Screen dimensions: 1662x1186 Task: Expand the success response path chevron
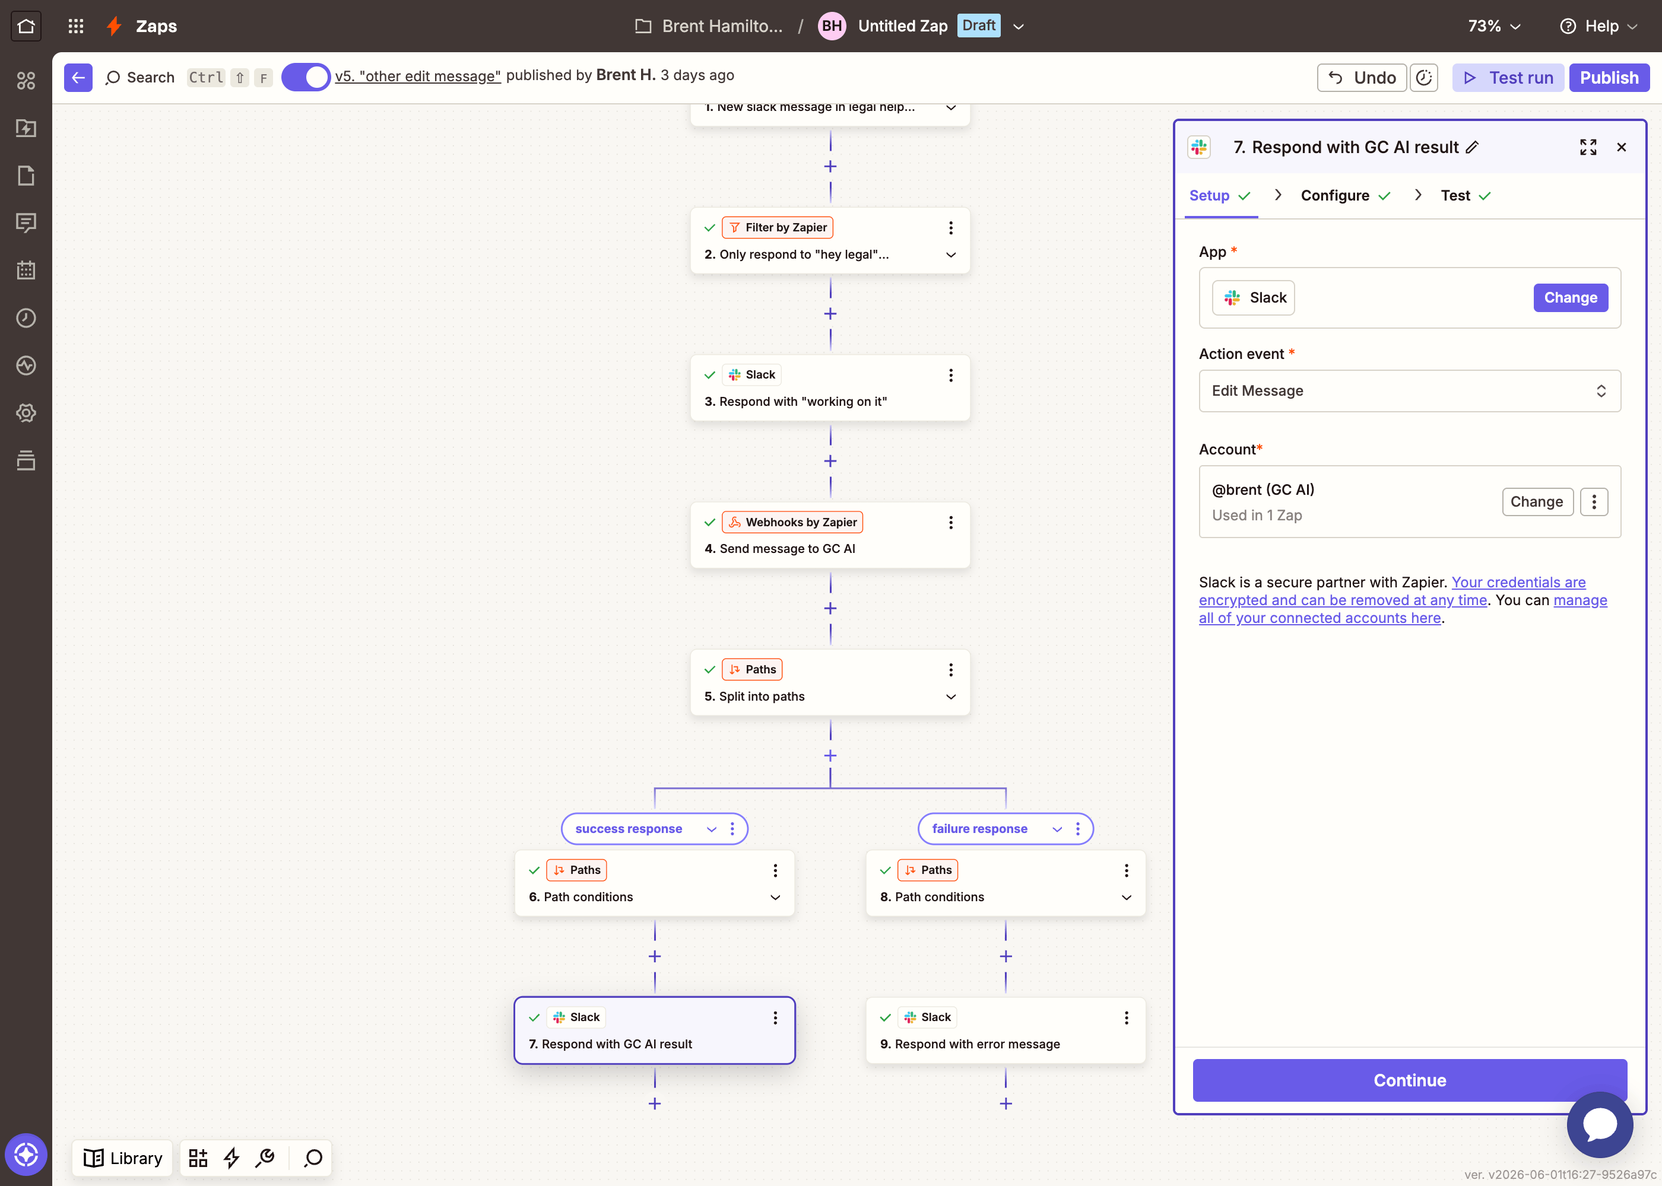[x=712, y=829]
